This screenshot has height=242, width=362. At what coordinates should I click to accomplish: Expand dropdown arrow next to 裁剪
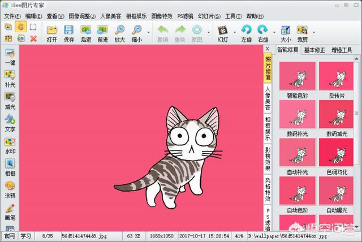[314, 33]
